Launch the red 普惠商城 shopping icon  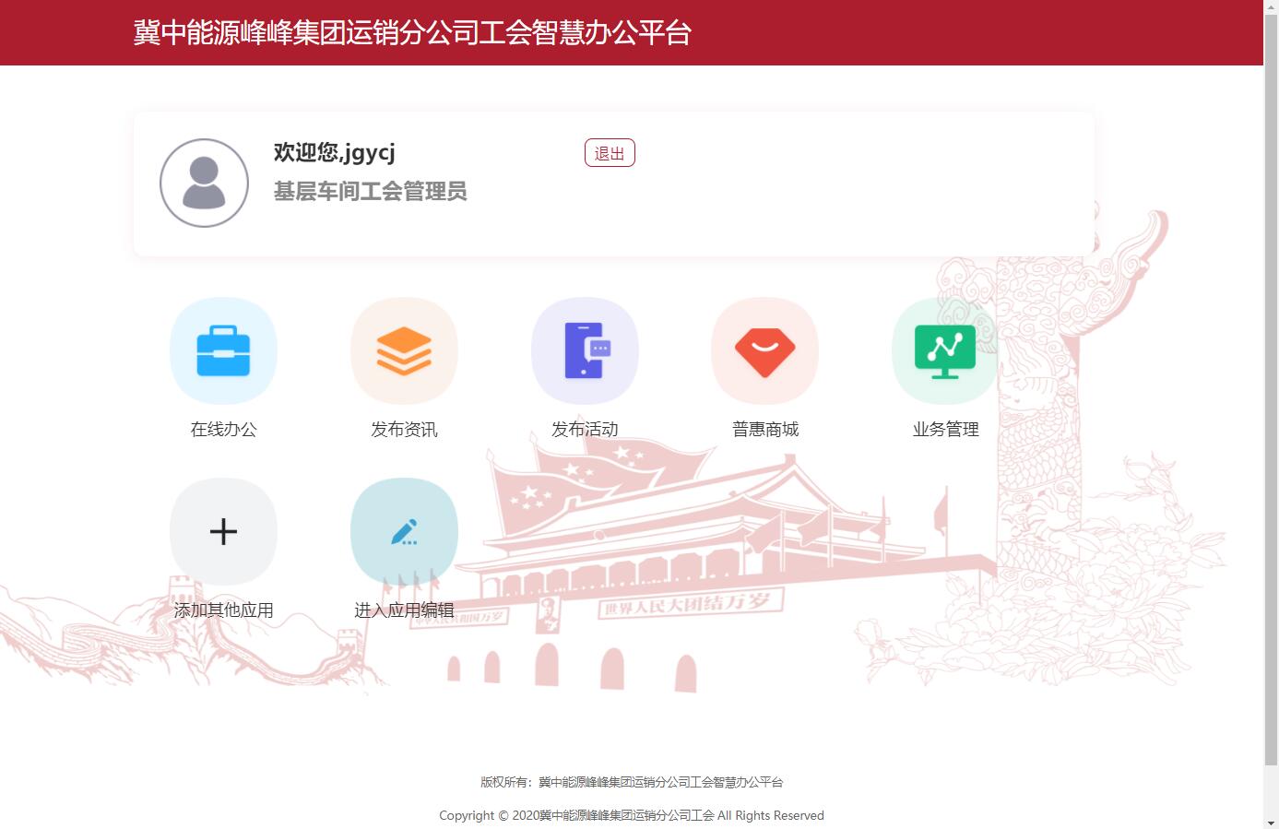764,351
